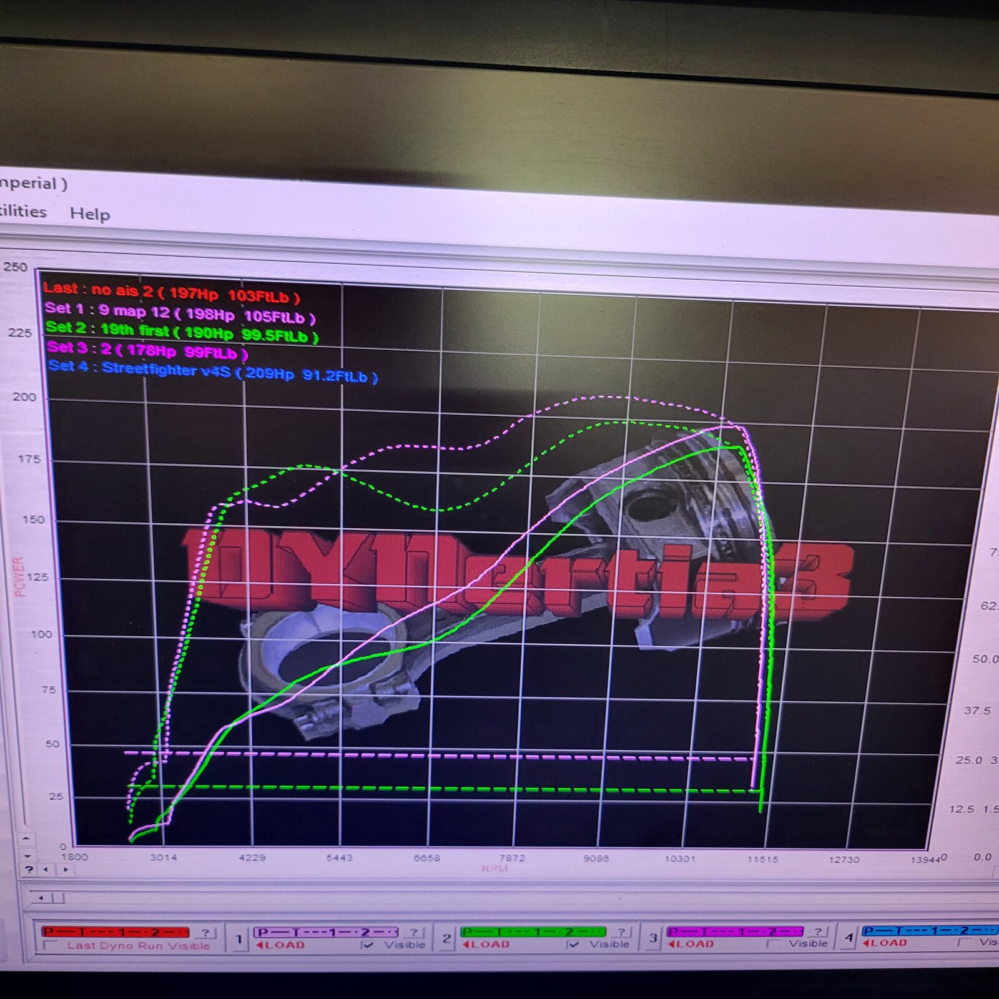The height and width of the screenshot is (999, 999).
Task: Click the question mark button for Set 2
Action: click(621, 932)
